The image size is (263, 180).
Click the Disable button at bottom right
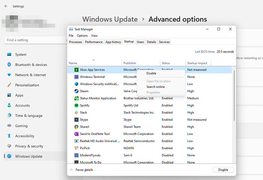tap(223, 170)
